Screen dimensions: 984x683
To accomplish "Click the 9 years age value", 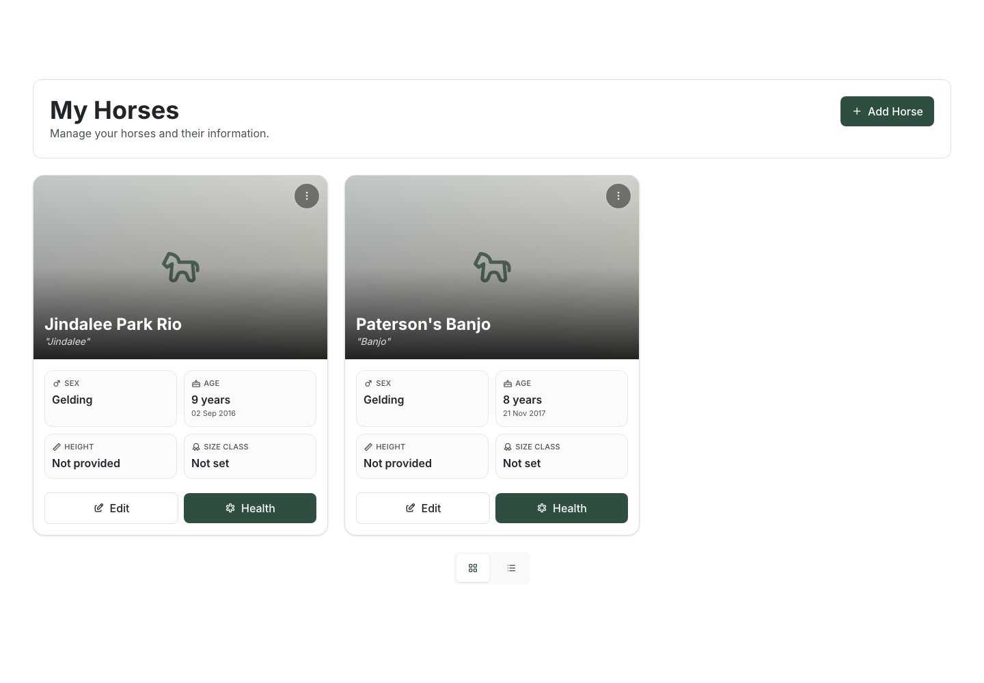I will click(x=211, y=400).
